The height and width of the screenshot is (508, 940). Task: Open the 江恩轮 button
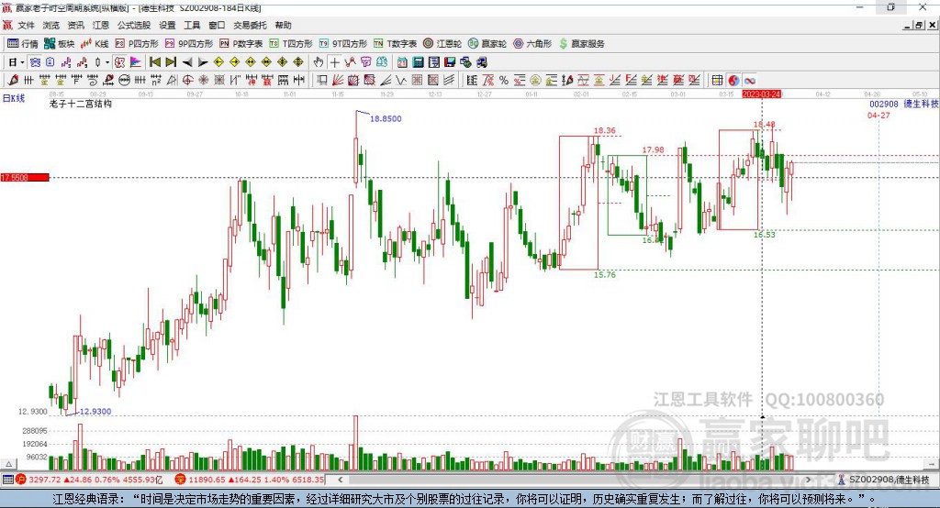click(x=442, y=44)
